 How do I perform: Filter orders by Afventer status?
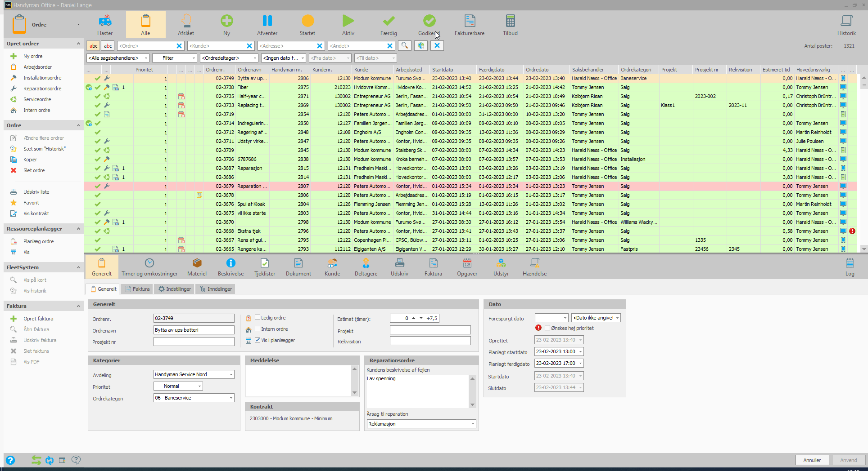click(267, 25)
